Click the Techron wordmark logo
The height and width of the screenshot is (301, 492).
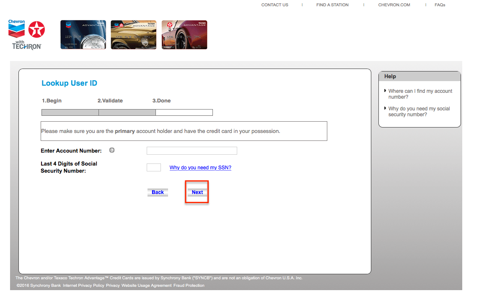(x=26, y=46)
